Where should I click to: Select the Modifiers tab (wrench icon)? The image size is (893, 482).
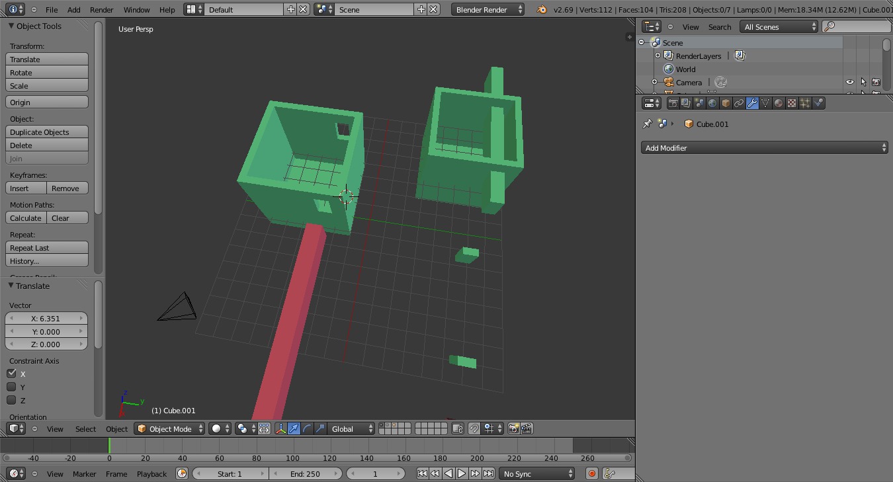[x=752, y=103]
